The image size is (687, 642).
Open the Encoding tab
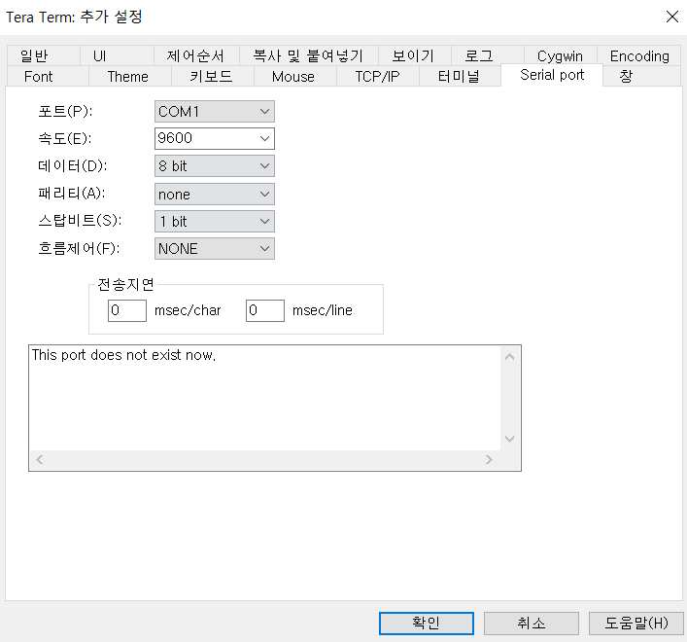click(x=639, y=55)
